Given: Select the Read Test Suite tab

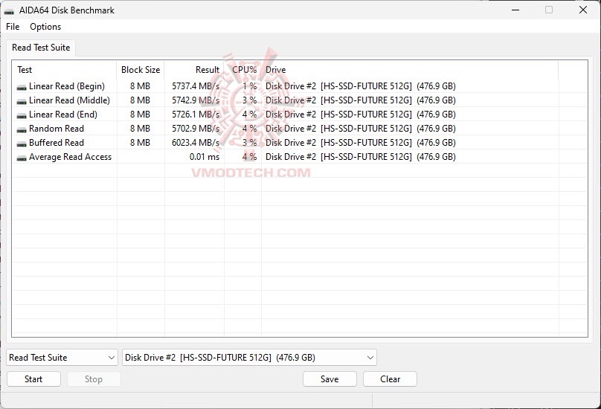Looking at the screenshot, I should click(x=41, y=48).
